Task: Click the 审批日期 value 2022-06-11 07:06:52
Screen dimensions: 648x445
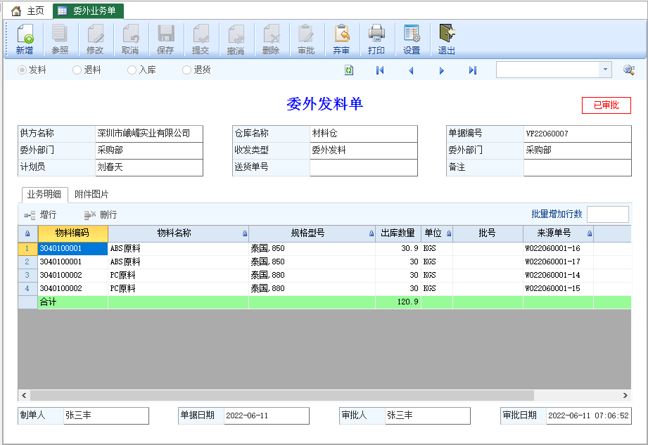Action: [588, 415]
